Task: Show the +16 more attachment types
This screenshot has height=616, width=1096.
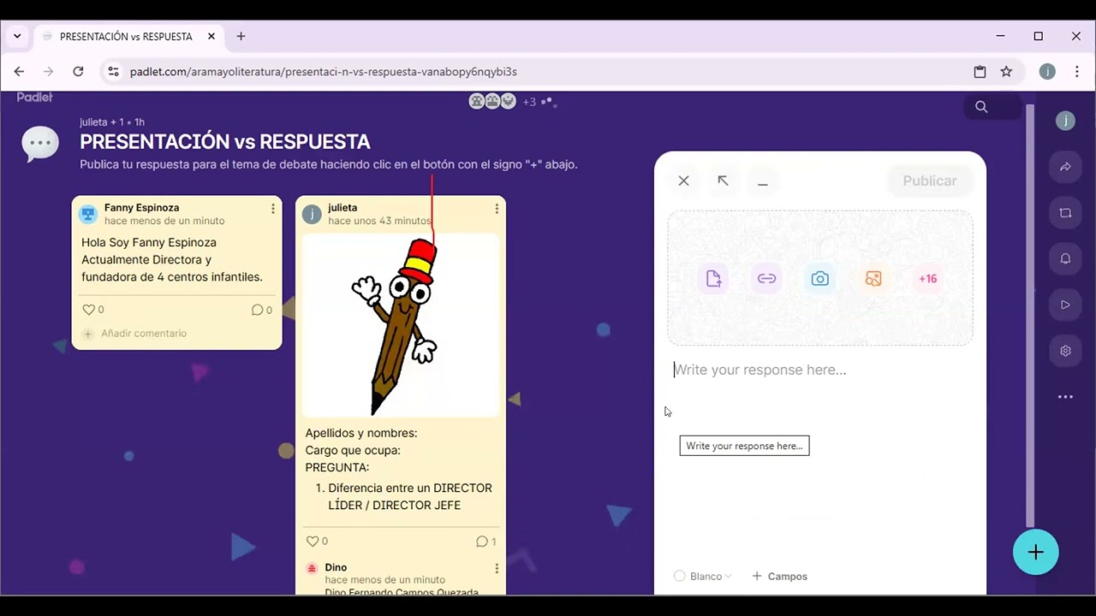Action: point(928,279)
